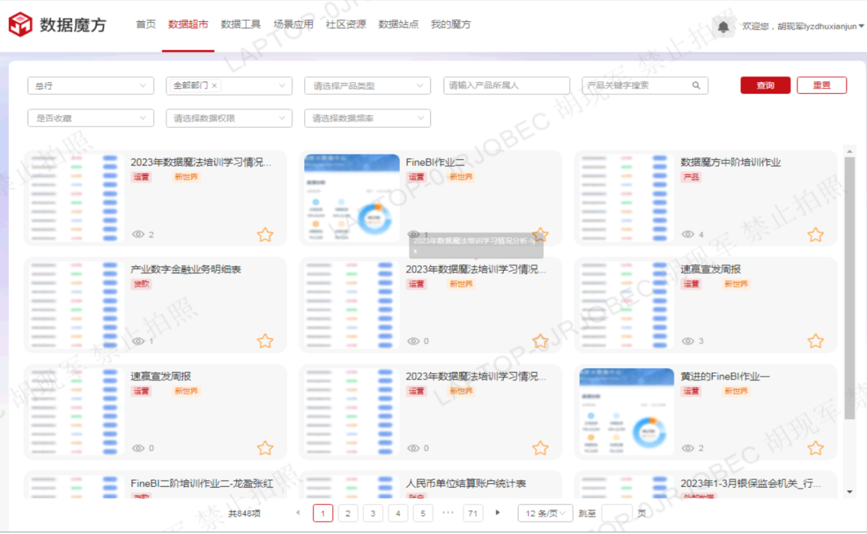The image size is (867, 534).
Task: Open FineBI二阶培训作业二-龙盈张红 title
Action: click(x=202, y=483)
